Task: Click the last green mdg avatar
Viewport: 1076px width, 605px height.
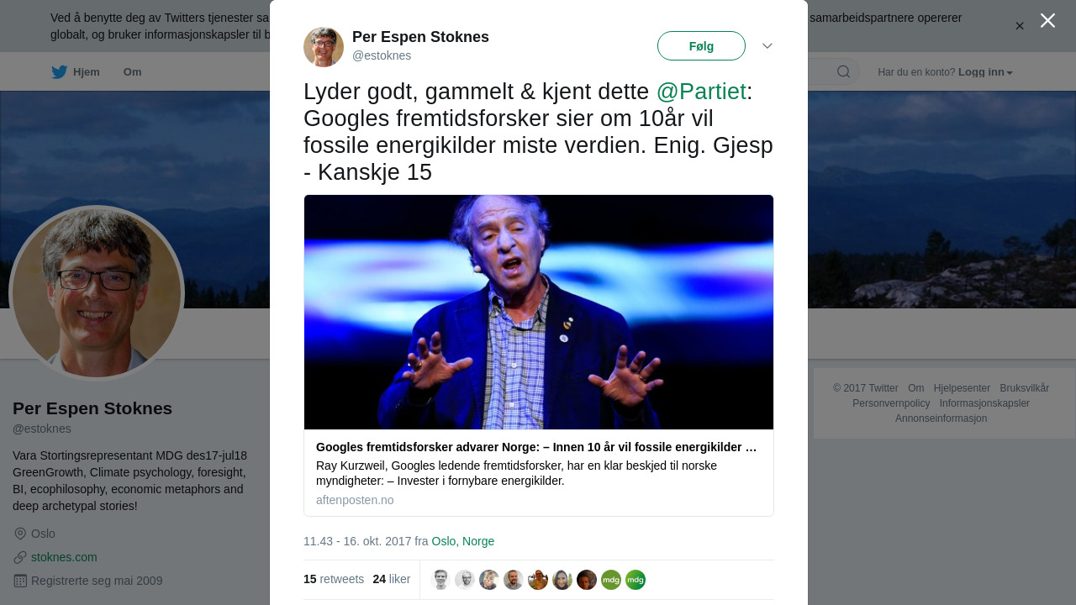Action: click(x=636, y=580)
